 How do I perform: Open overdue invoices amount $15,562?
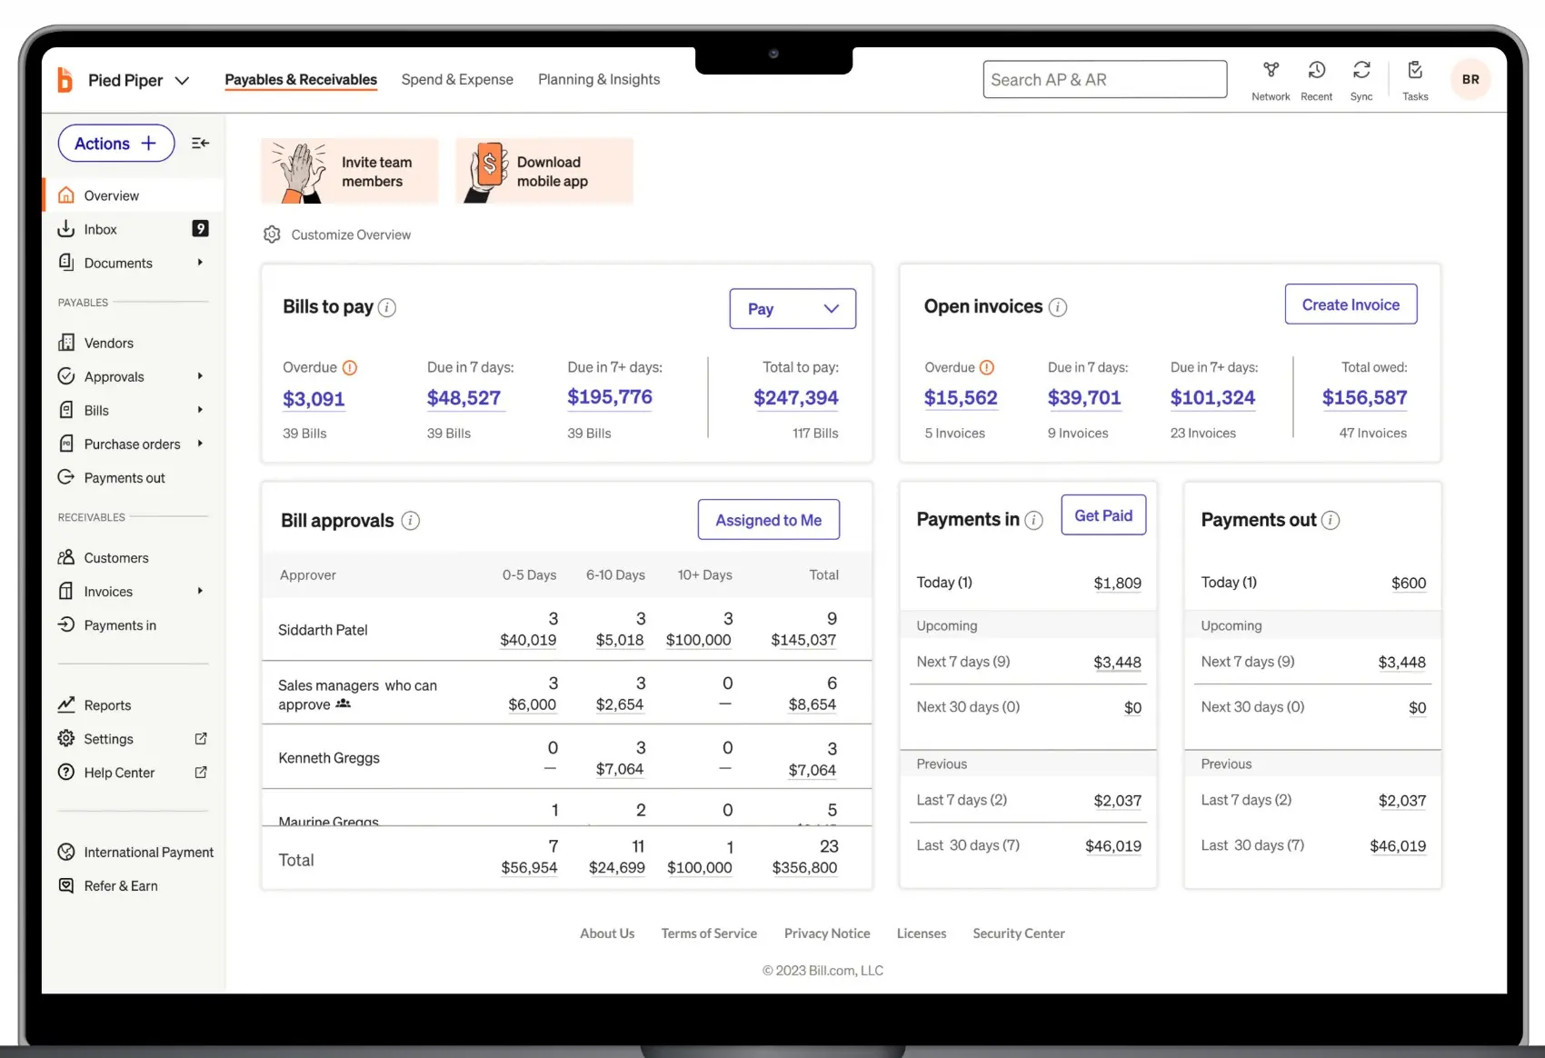[x=961, y=398]
